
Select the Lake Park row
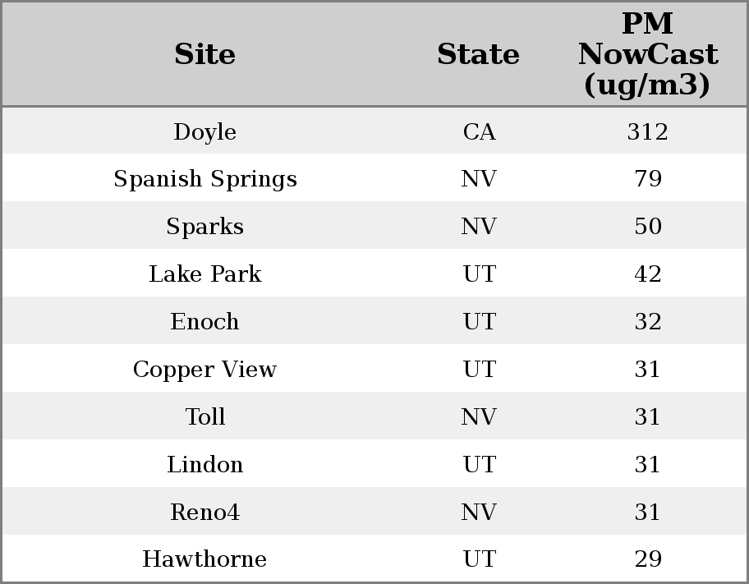[x=204, y=274]
